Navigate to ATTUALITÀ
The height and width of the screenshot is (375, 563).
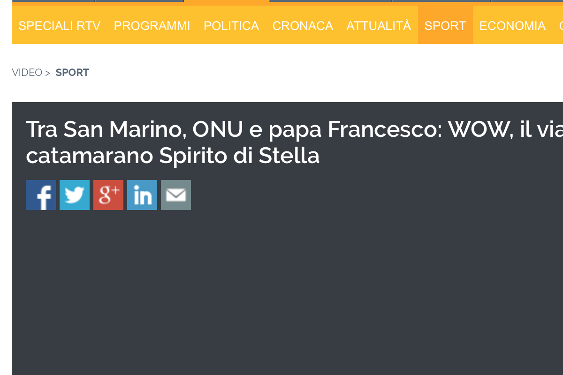379,25
